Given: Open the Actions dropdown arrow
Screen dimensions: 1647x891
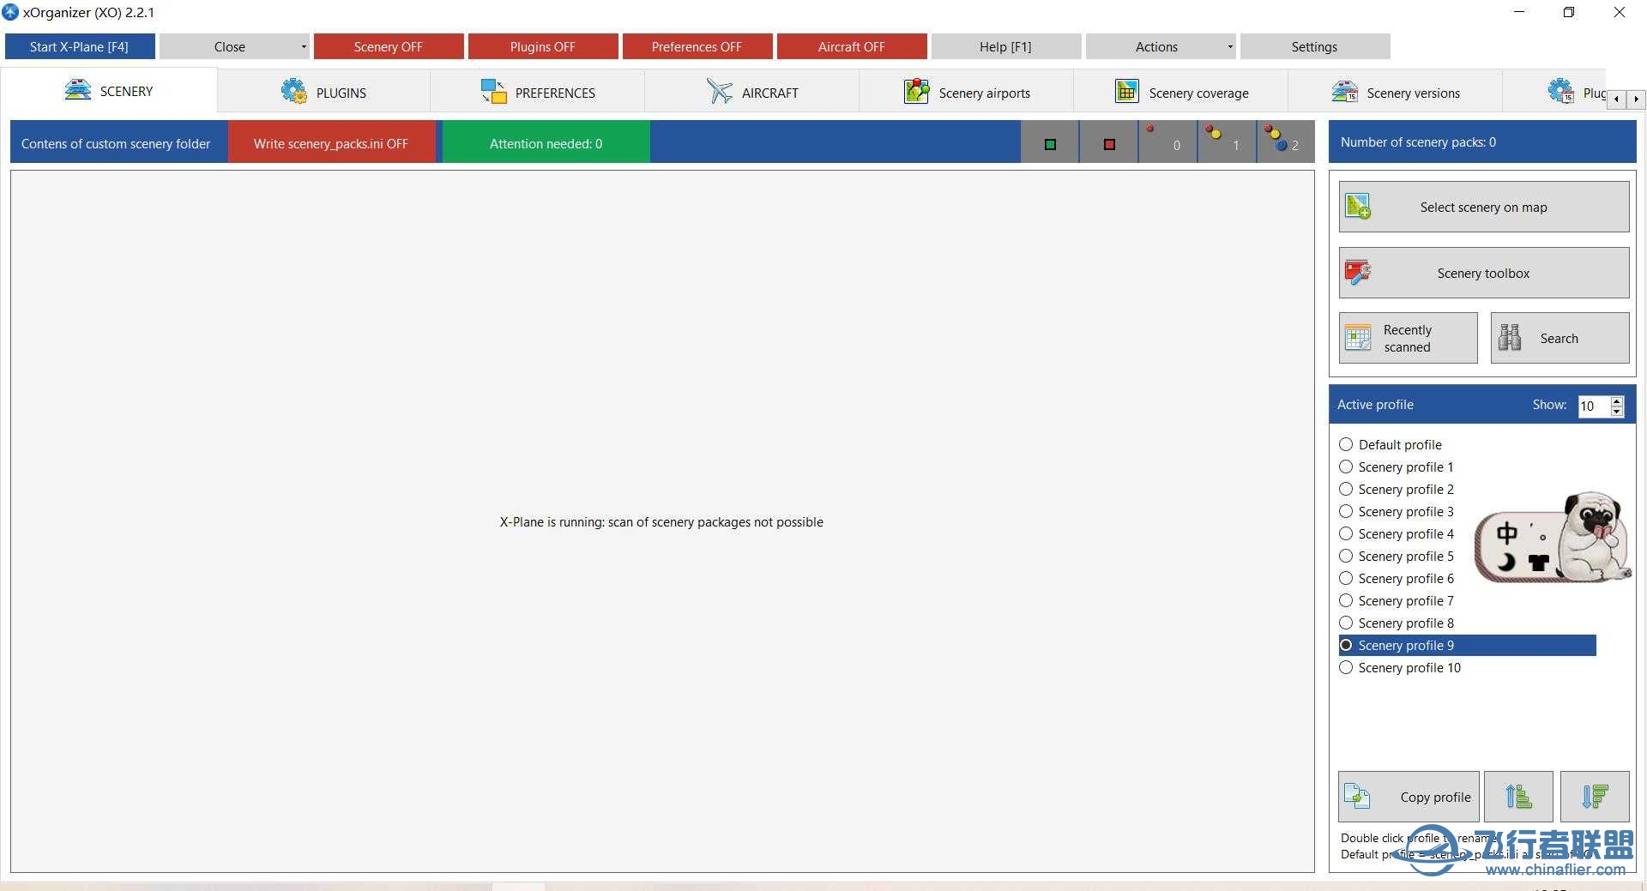Looking at the screenshot, I should coord(1230,47).
